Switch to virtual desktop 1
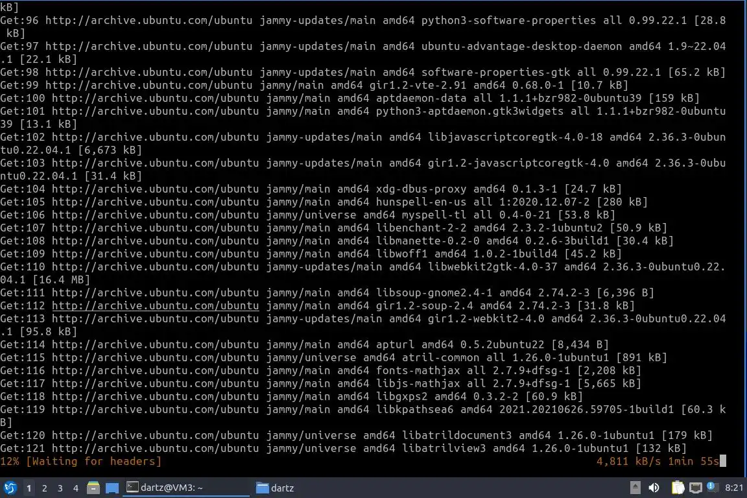 29,488
